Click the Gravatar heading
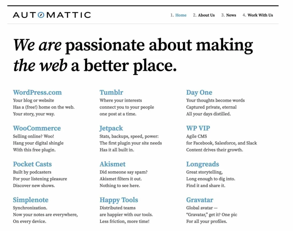Viewport: 293px width, 231px height. click(x=200, y=200)
